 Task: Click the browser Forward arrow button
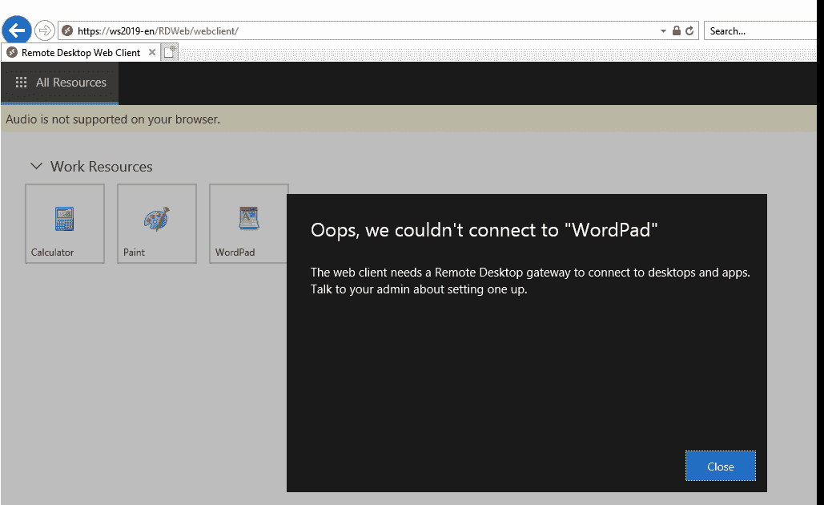45,30
